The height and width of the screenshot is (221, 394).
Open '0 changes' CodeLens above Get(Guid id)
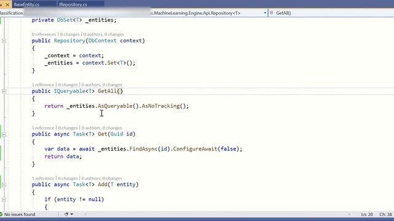point(68,128)
